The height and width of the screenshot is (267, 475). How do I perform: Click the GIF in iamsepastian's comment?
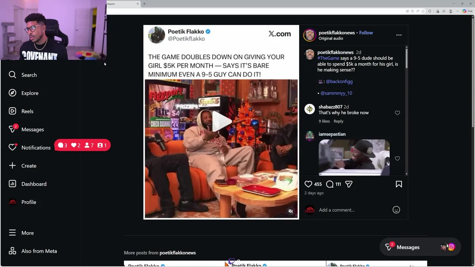(x=354, y=157)
